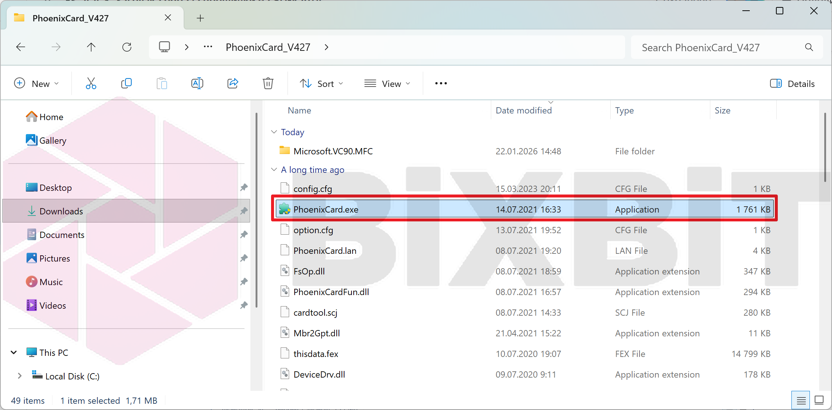
Task: Switch to details list view layout
Action: pos(801,400)
